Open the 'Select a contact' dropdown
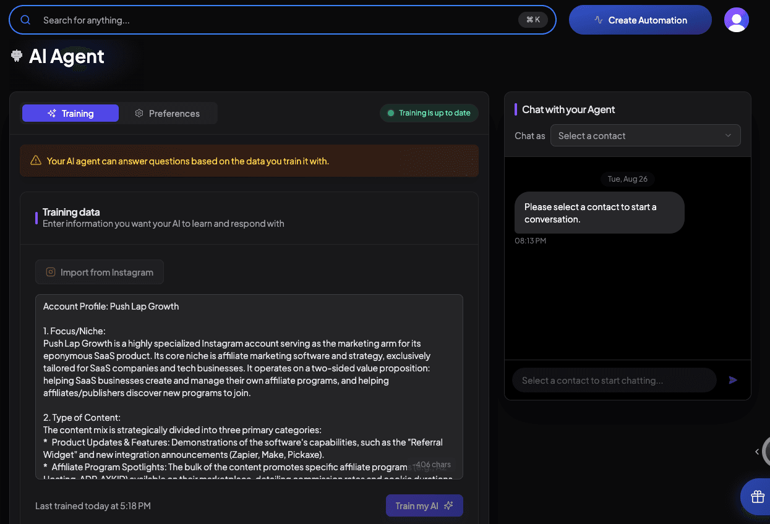 tap(644, 136)
